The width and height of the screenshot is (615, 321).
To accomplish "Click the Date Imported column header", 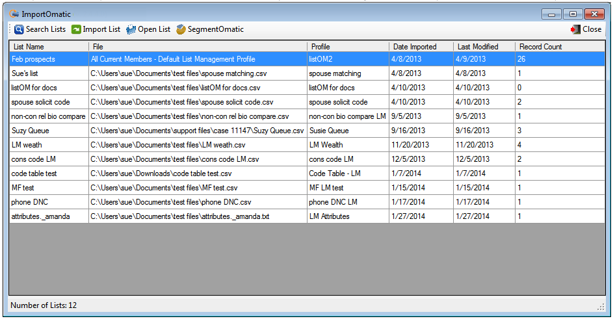I will click(x=421, y=47).
